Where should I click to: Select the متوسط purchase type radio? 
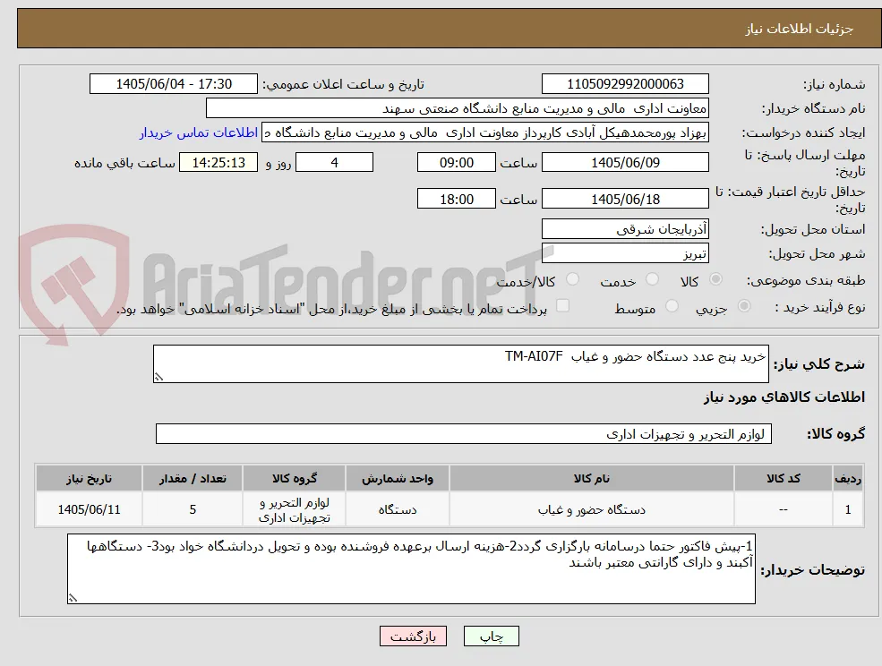click(672, 306)
